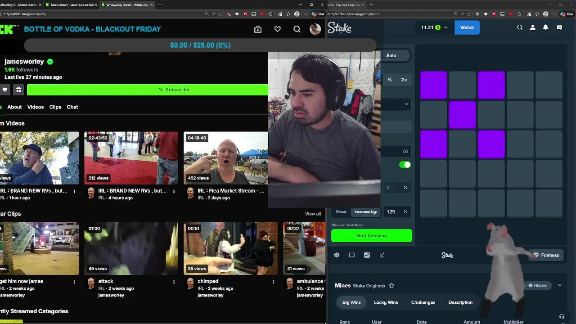This screenshot has width=576, height=324.
Task: Open the Chat tab on Kick channel
Action: pos(72,107)
